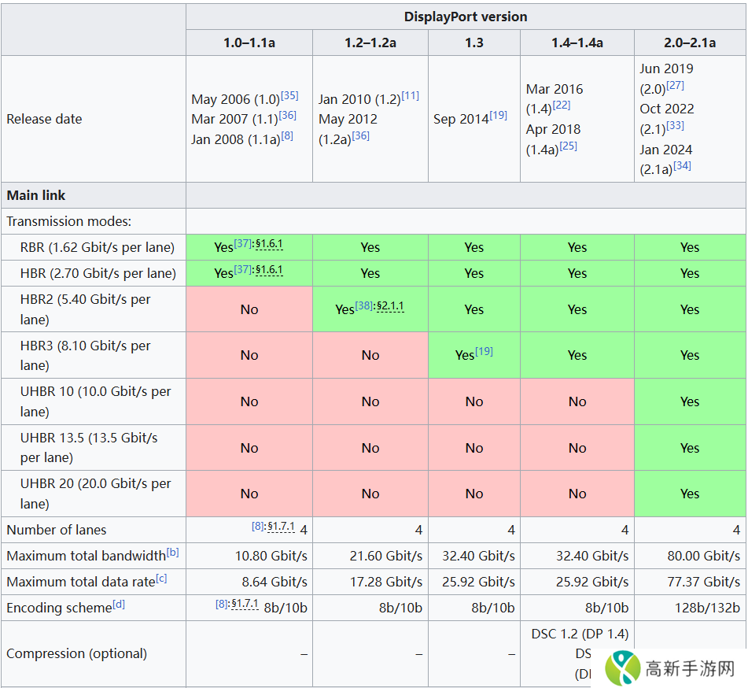Open footnote b after Maximum total bandwidth
Viewport: 748px width, 688px height.
click(x=172, y=553)
